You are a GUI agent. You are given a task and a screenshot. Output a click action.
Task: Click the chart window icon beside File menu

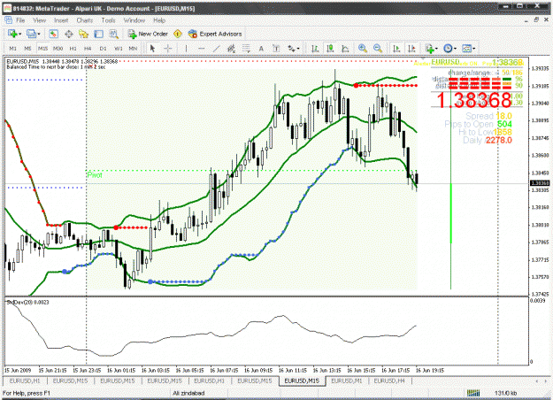point(8,20)
